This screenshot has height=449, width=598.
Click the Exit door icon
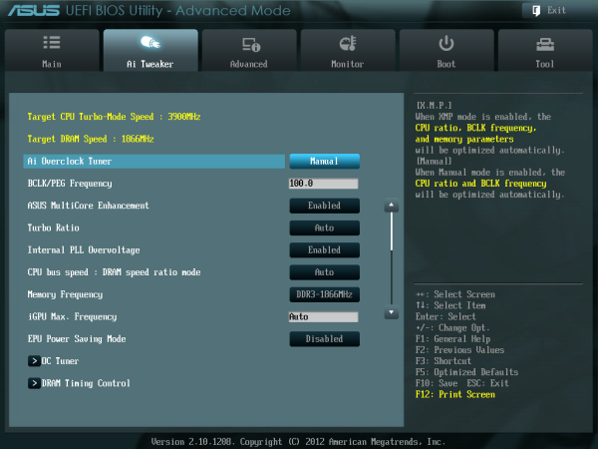click(x=536, y=10)
